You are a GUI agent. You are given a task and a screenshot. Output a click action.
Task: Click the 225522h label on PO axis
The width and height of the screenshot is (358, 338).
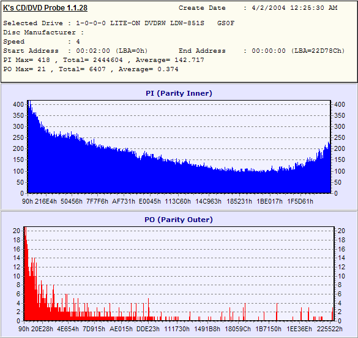[x=329, y=329]
